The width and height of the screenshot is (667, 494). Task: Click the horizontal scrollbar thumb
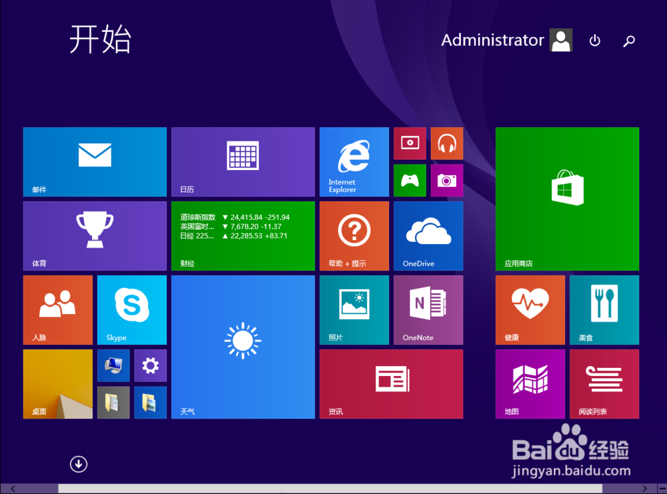click(x=330, y=489)
